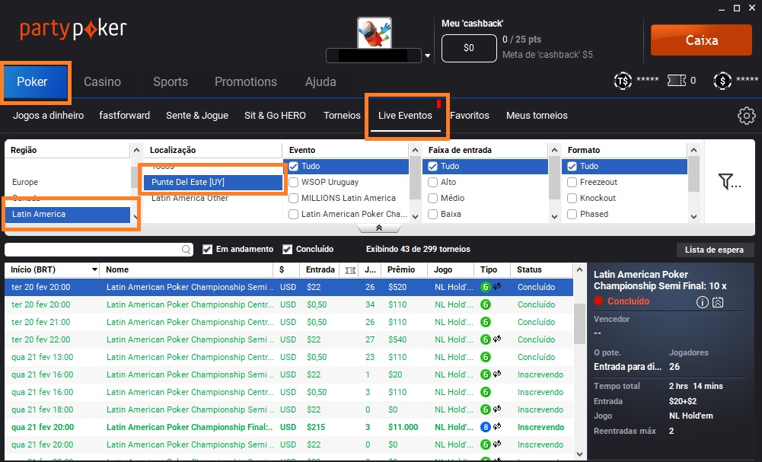Click the $ balance chip icon

(x=722, y=81)
